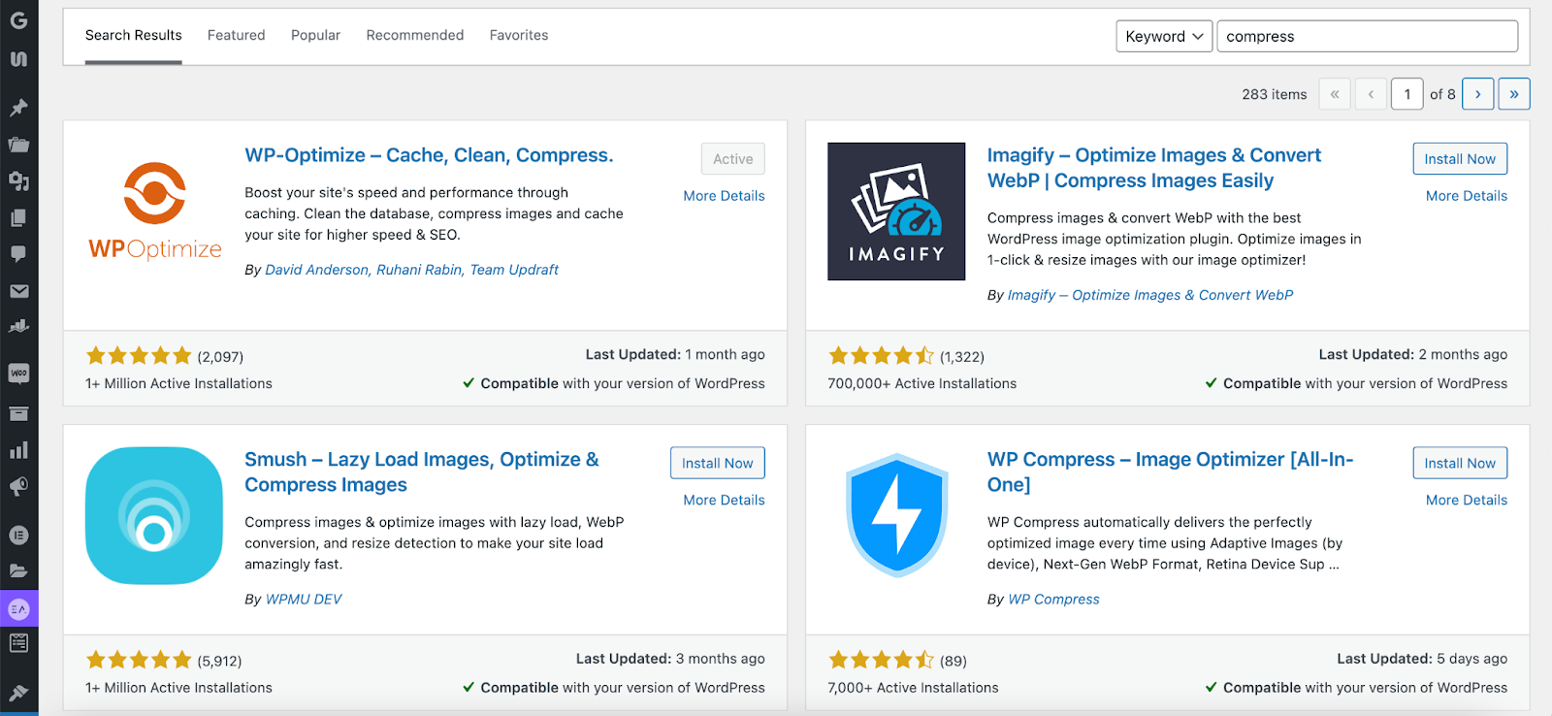Open the Templates folder sidebar icon below Elementor
Image resolution: width=1552 pixels, height=716 pixels.
pyautogui.click(x=18, y=571)
